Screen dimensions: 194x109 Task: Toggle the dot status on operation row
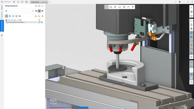tap(42, 22)
